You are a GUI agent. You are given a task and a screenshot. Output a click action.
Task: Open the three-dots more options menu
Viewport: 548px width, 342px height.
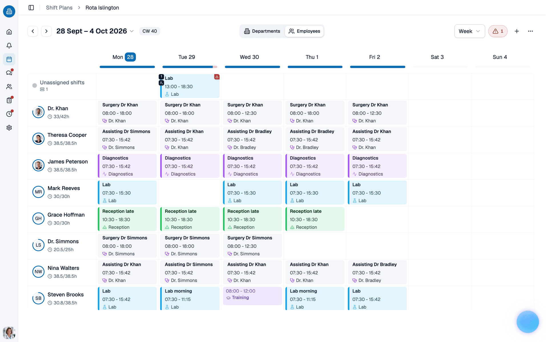[x=530, y=31]
